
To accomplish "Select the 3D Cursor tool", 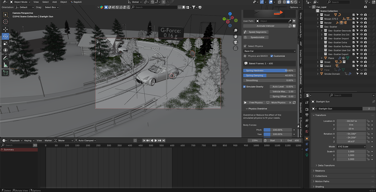I will [x=5, y=22].
